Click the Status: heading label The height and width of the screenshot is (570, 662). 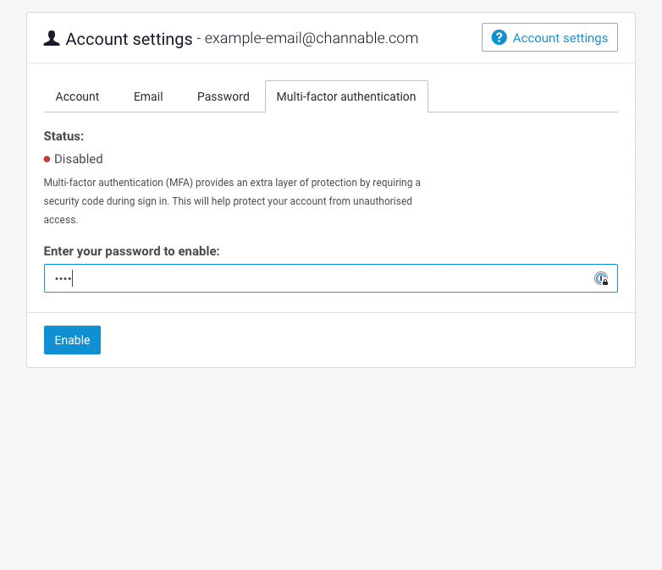point(63,136)
